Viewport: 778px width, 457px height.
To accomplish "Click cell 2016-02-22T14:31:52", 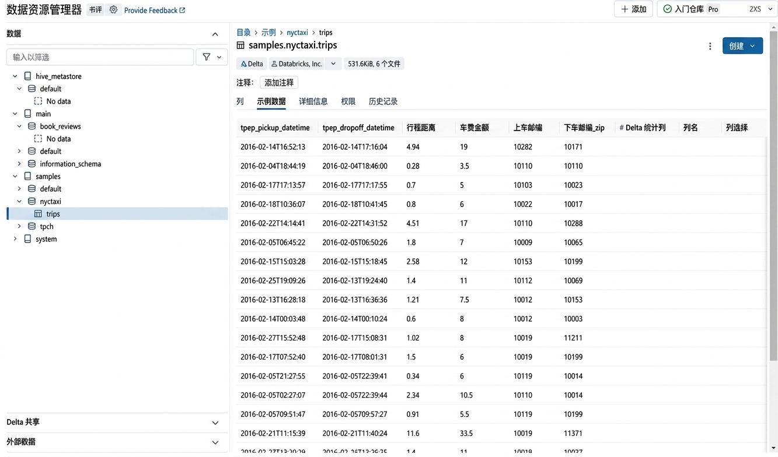I will coord(355,223).
